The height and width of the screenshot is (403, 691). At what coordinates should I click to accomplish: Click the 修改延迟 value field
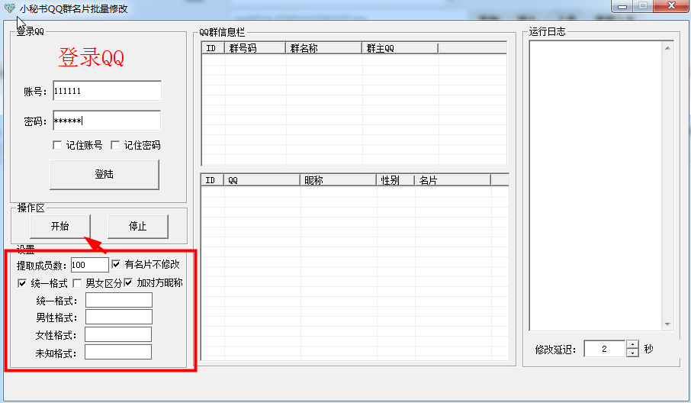(605, 349)
